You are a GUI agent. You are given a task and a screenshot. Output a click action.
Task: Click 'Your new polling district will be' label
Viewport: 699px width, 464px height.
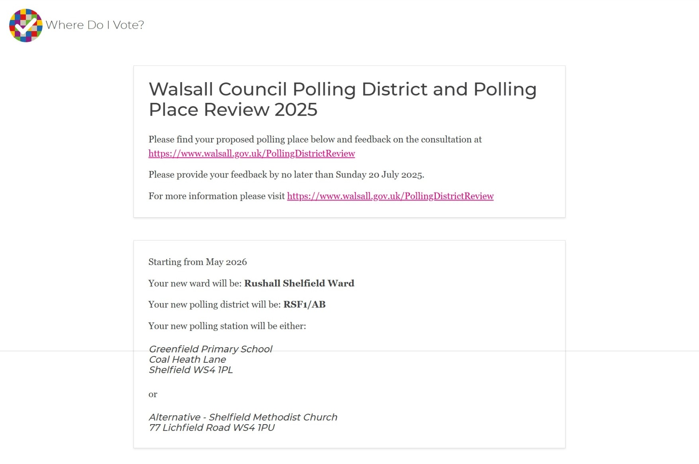215,305
